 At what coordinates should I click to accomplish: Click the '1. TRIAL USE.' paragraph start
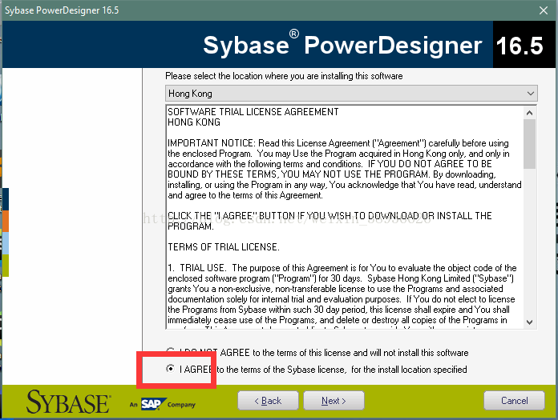(196, 268)
